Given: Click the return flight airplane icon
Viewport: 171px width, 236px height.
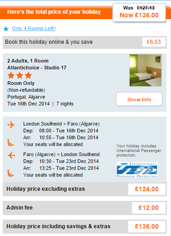Looking at the screenshot, I should point(11,155).
